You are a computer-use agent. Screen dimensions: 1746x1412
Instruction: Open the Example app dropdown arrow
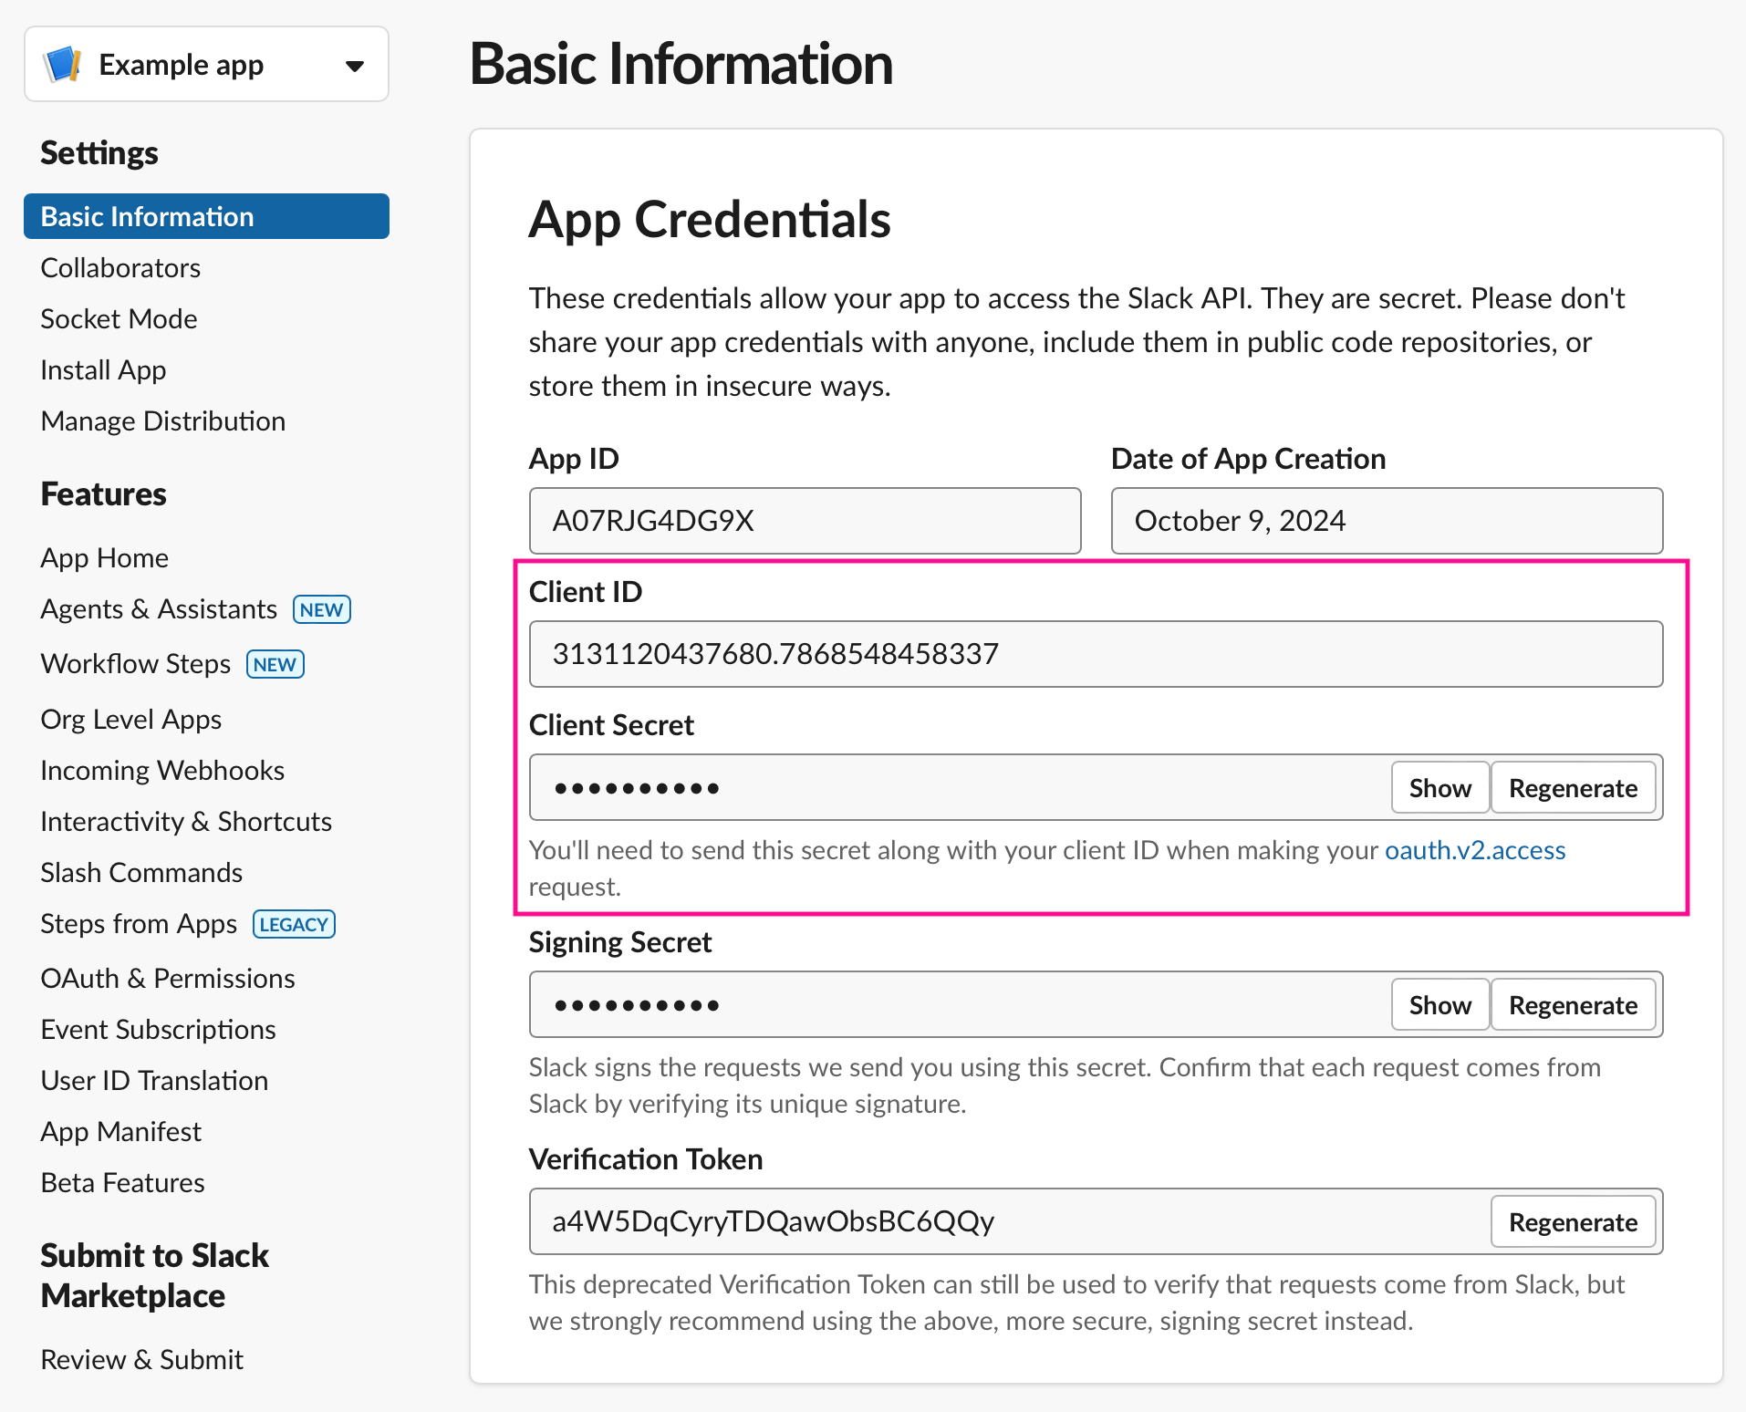(x=355, y=66)
